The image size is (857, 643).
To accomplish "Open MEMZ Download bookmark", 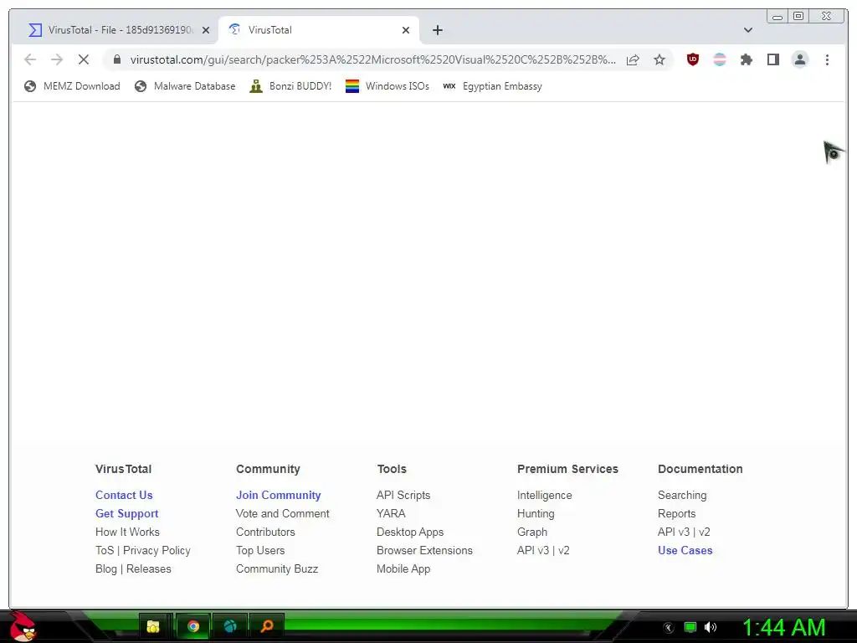I will click(x=72, y=86).
